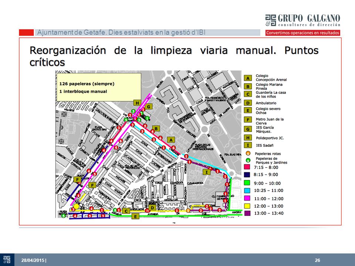Pick the purple 13:00 – 13:40 swatch

pyautogui.click(x=247, y=213)
